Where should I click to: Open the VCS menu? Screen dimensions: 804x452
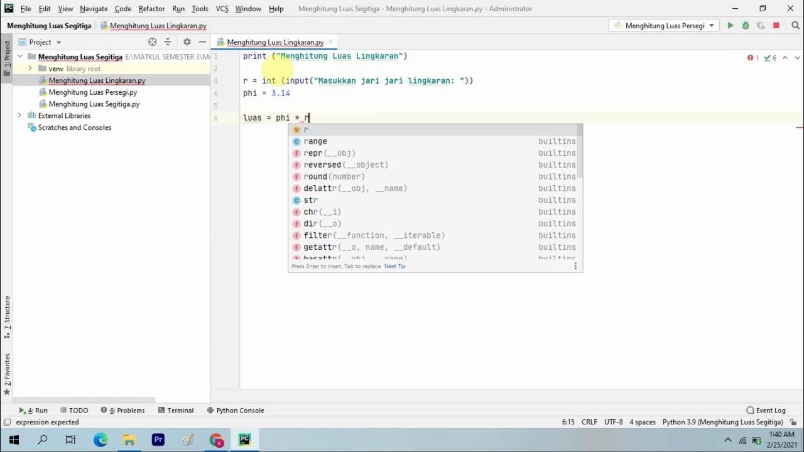222,9
